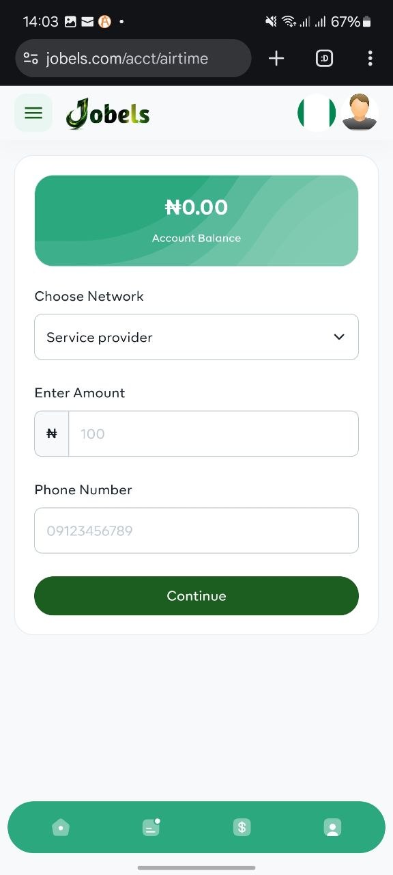Focus the Enter Amount field

point(214,433)
